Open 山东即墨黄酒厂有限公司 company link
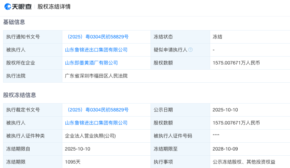The image size is (290, 168). [x=91, y=63]
